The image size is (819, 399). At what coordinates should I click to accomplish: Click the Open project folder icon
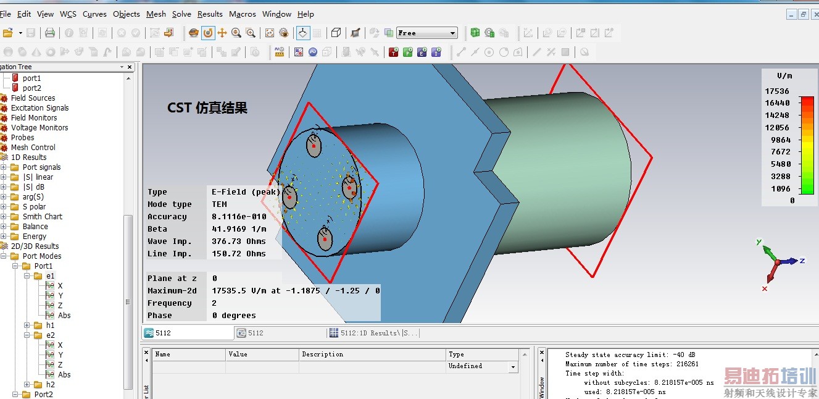pyautogui.click(x=7, y=33)
